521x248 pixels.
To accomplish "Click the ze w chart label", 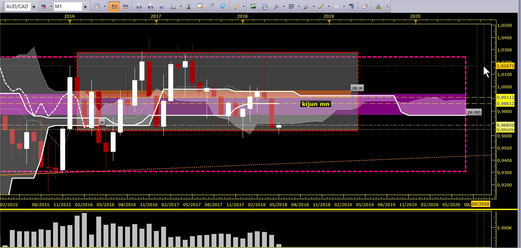I will 357,88.
